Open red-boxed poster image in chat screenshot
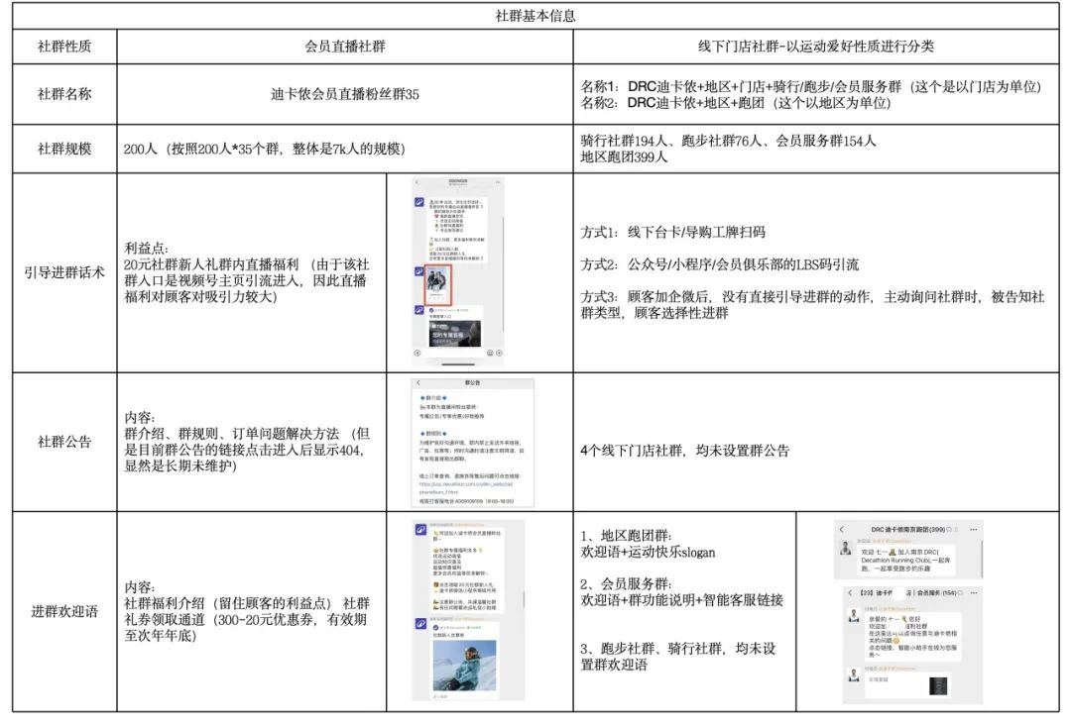Viewport: 1071px width, 725px height. (437, 285)
